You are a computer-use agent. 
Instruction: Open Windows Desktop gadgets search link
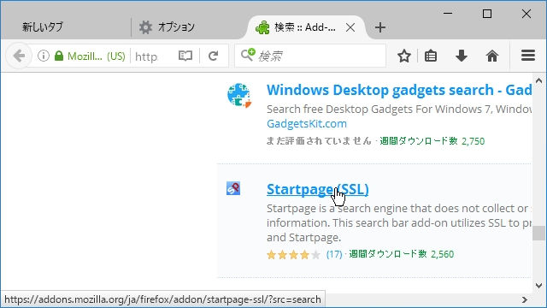pyautogui.click(x=399, y=90)
